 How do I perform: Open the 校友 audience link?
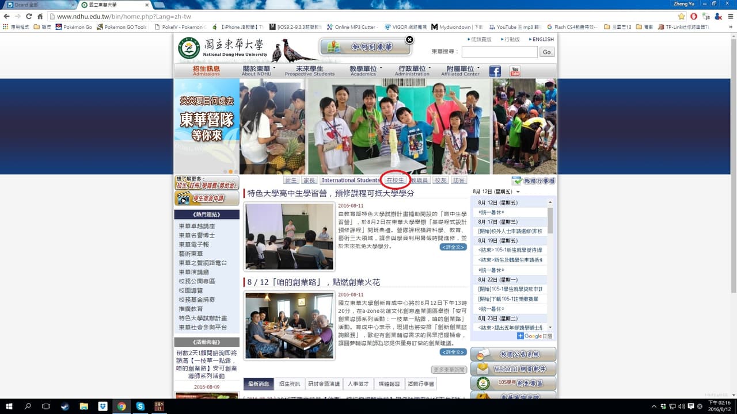(440, 181)
